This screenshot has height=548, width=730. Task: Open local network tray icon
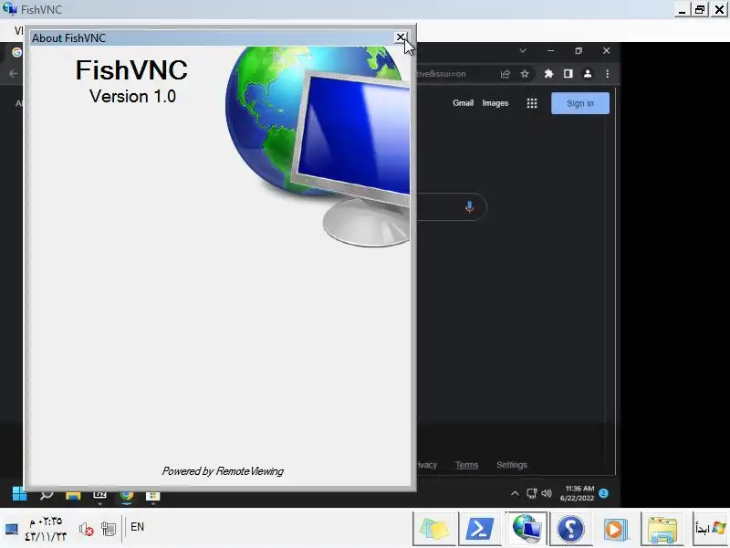tap(109, 530)
